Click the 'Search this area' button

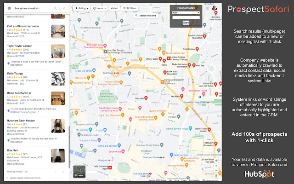tap(146, 16)
